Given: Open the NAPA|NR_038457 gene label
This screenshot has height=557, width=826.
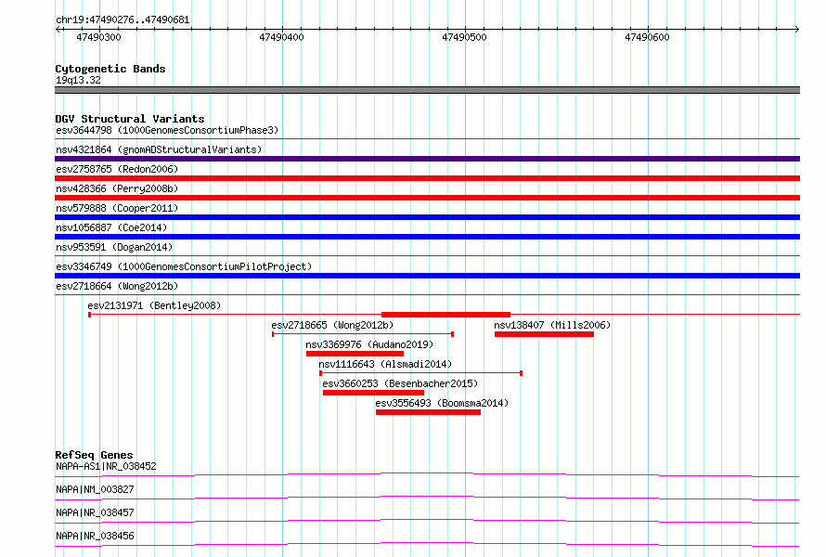Looking at the screenshot, I should [95, 512].
